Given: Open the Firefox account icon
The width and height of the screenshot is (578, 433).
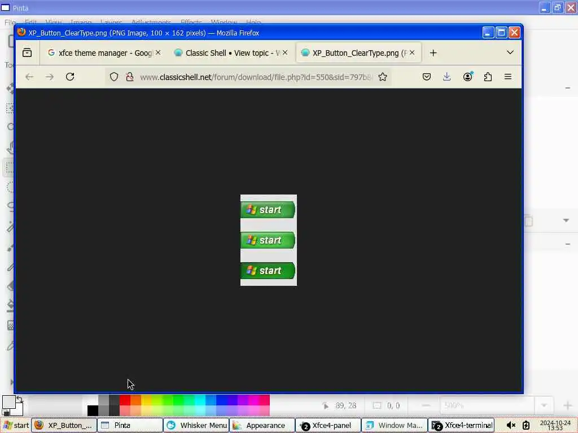Looking at the screenshot, I should point(468,77).
